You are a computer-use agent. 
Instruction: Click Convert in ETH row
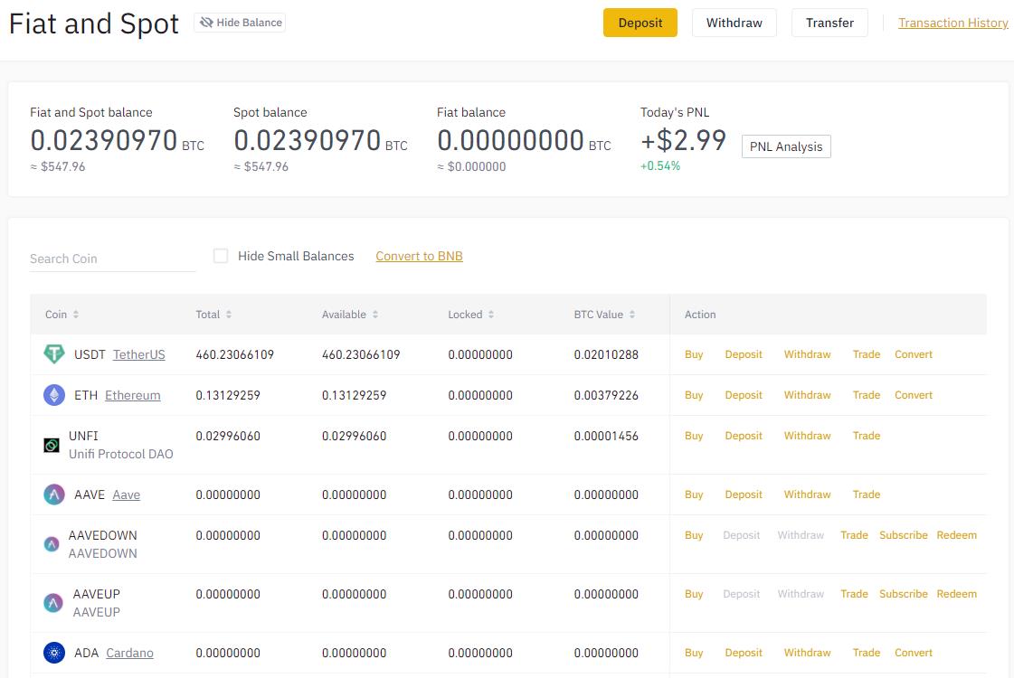click(913, 395)
